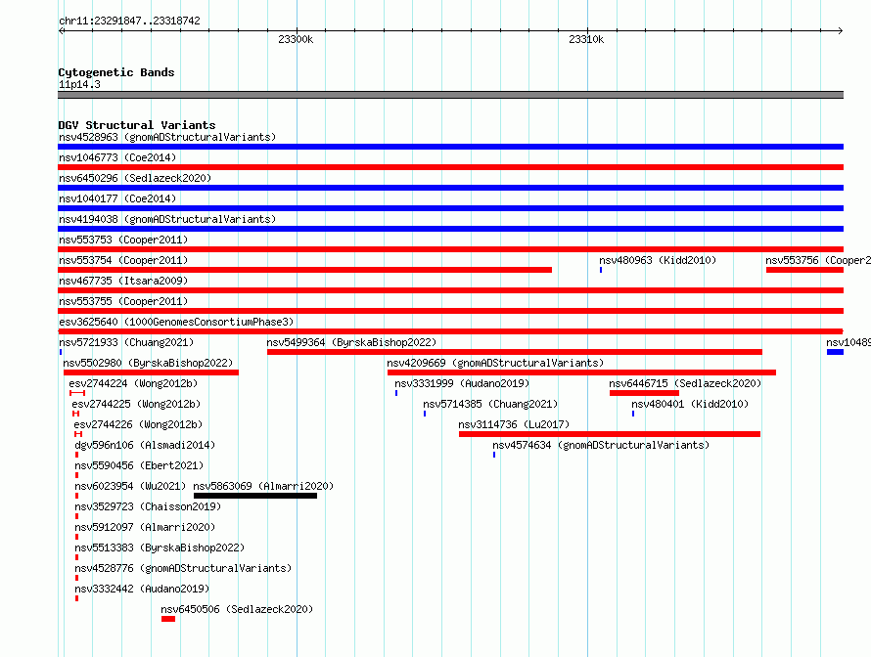Select the nsv1046773 Coe2014 variant label
Viewport: 871px width, 657px height.
117,157
